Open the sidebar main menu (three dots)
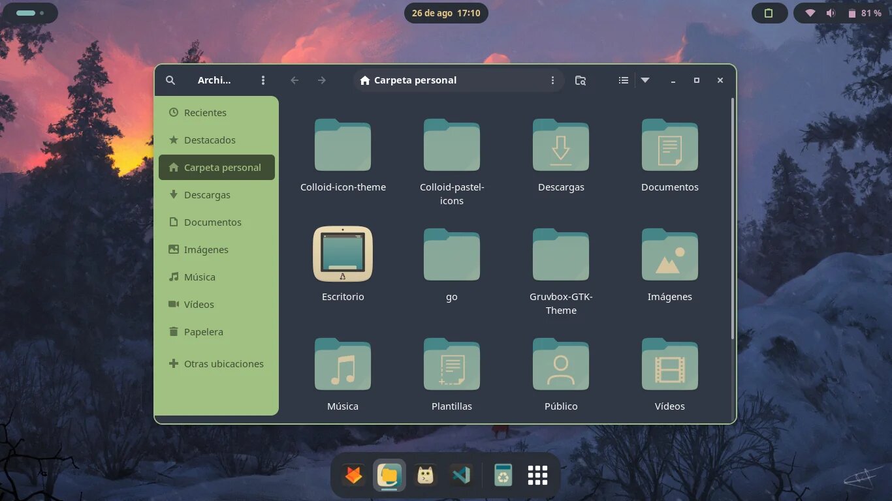 click(x=263, y=80)
